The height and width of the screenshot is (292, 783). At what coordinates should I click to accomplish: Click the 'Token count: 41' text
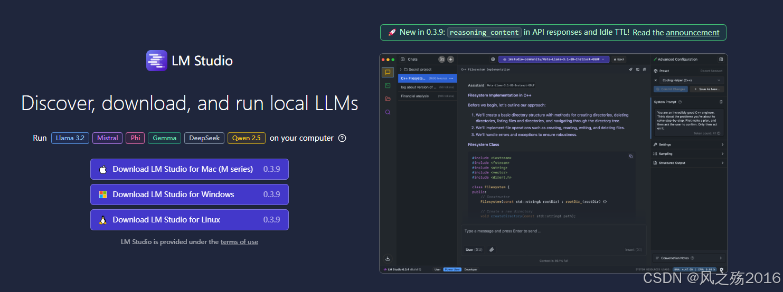coord(705,133)
